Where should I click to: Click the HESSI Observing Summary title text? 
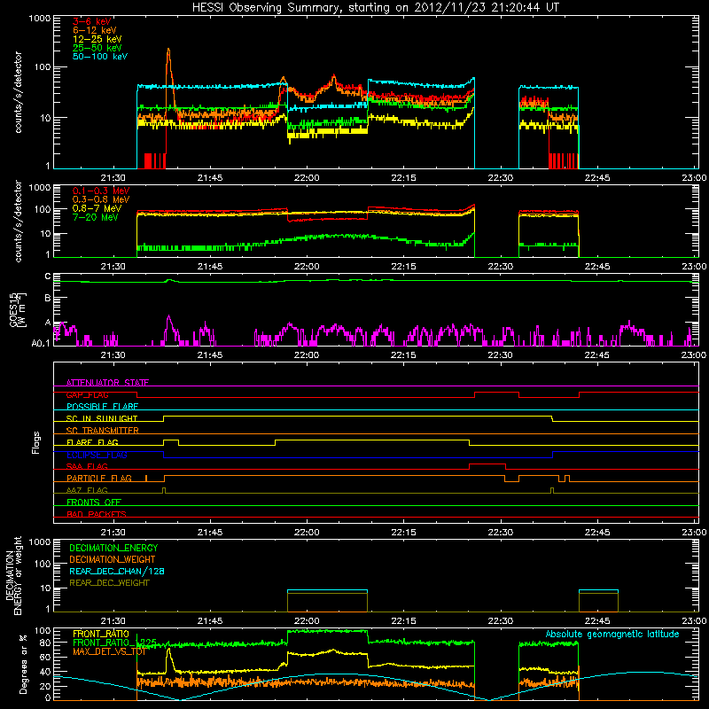tap(376, 8)
